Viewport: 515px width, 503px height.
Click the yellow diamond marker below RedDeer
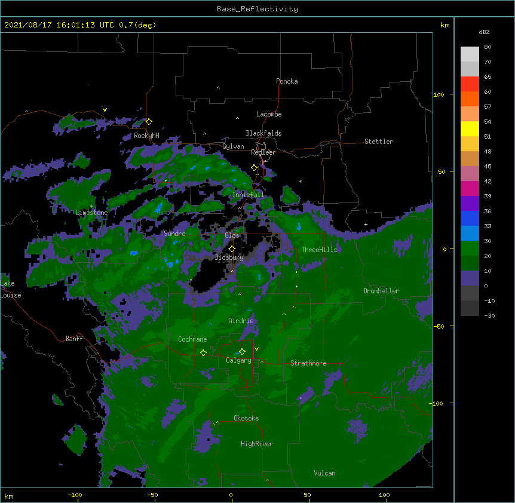pos(254,168)
